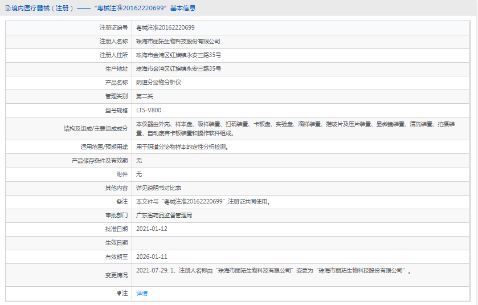The image size is (478, 305).
Task: Select the registrant name 珠海市丽拓生物科技股份有限公司
Action: pos(178,42)
